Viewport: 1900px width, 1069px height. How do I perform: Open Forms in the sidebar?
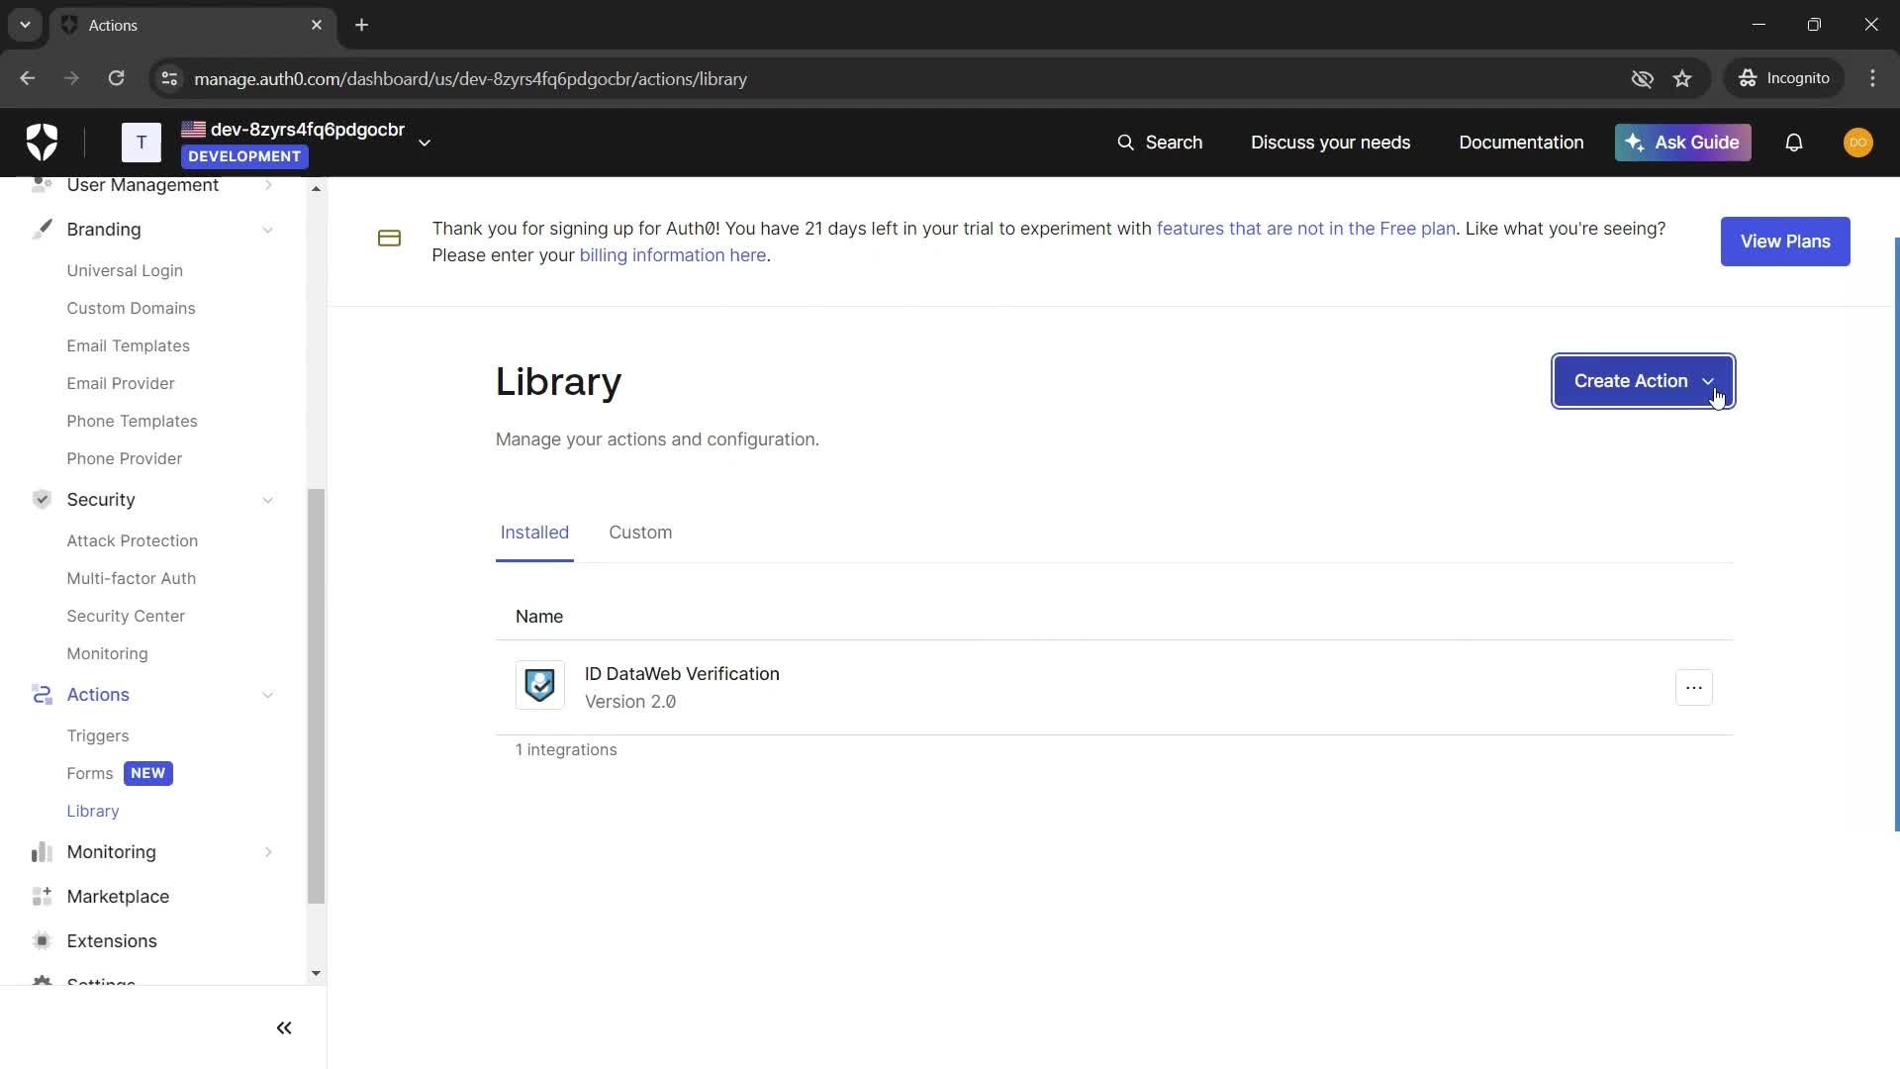pos(89,773)
